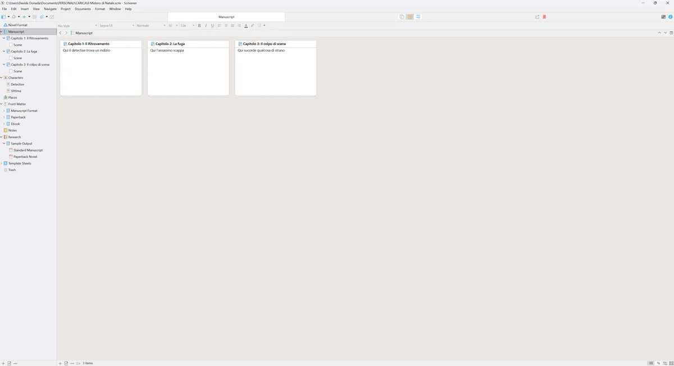Open the list style dropdown
The image size is (674, 366).
pyautogui.click(x=261, y=25)
